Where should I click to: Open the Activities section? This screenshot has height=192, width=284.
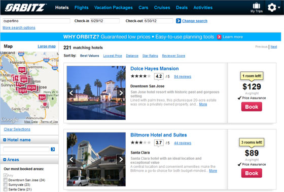click(x=203, y=8)
